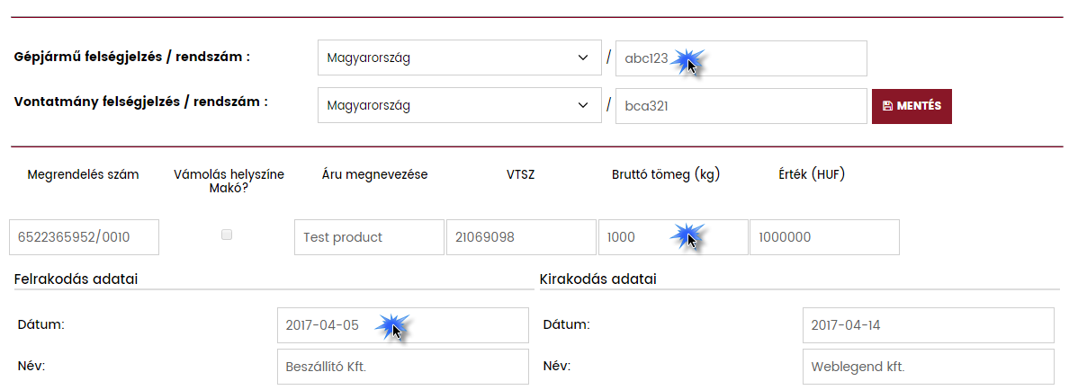Screen dimensions: 1069x390
Task: Open the Gépjármű felségjelzés country dropdown
Action: point(459,58)
